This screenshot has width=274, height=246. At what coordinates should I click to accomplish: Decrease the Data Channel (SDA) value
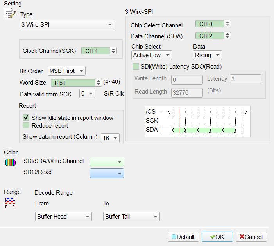point(227,37)
